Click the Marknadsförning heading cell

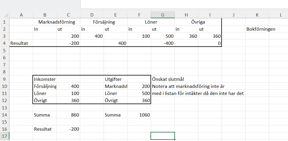(57, 22)
